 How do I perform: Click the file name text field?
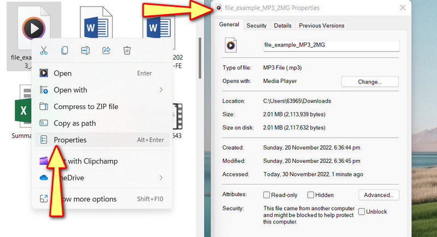(330, 45)
